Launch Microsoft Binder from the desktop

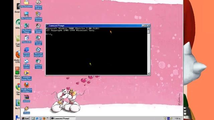coord(38,28)
